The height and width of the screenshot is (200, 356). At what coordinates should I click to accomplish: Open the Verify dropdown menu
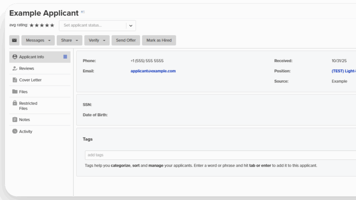tap(97, 40)
